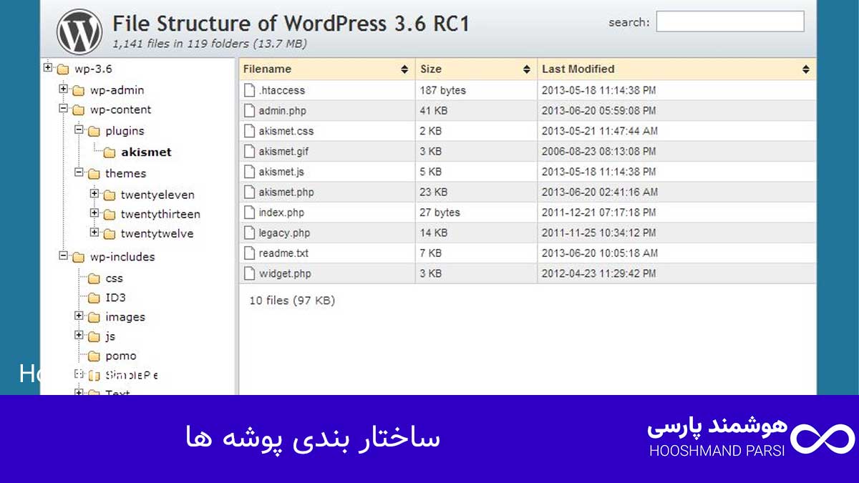Click the '187 bytes' size cell
Screen dimensions: 859x483
(443, 90)
